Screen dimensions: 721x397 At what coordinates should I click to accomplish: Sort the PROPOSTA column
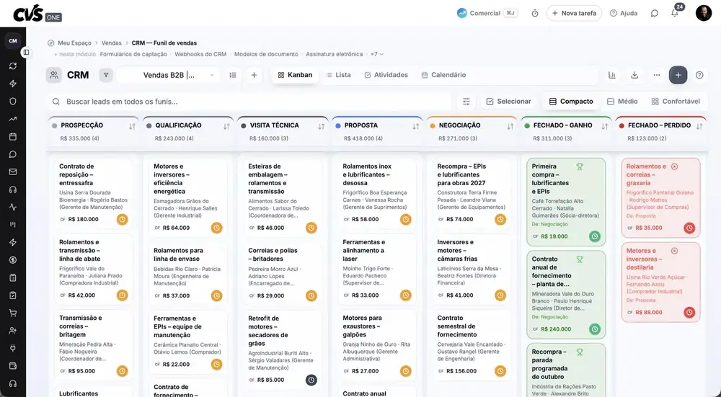416,126
